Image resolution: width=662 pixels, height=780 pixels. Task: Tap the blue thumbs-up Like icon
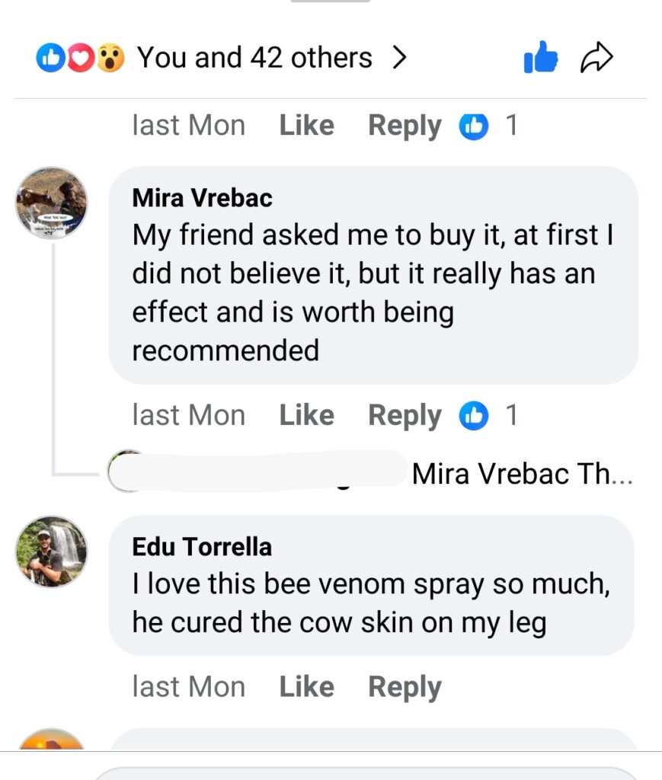point(541,58)
